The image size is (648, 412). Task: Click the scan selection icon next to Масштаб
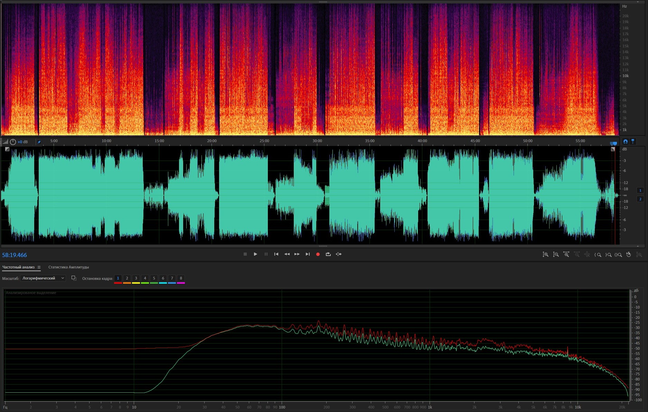click(x=74, y=278)
